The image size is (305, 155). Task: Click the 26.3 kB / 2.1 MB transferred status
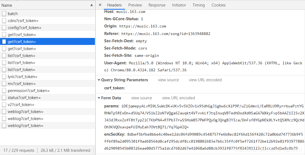click(x=65, y=150)
